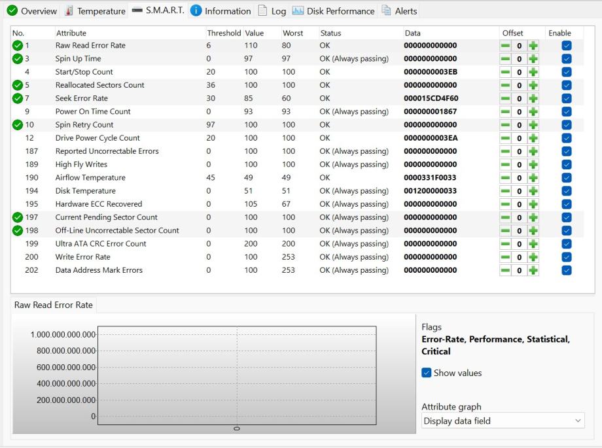Disable Current Pending Sector Count attribute
The width and height of the screenshot is (602, 448).
pyautogui.click(x=566, y=218)
